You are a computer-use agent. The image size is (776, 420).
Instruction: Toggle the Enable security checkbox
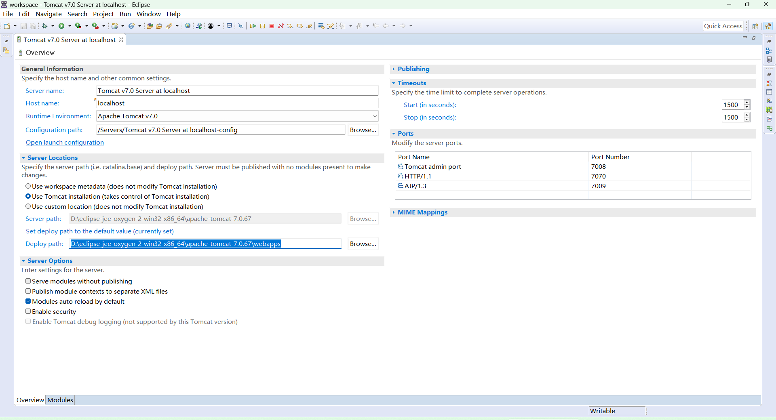[x=28, y=311]
